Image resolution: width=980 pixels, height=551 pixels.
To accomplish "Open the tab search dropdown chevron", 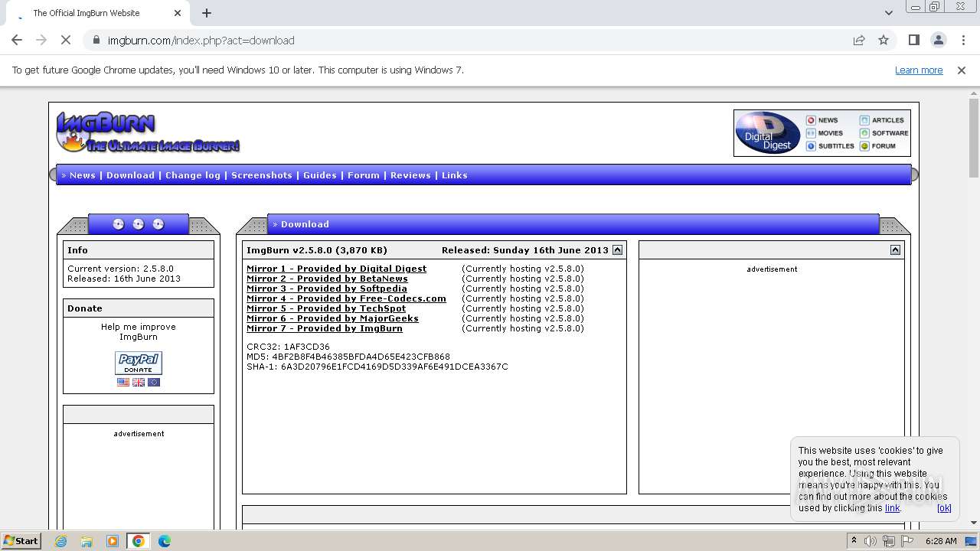I will pos(888,13).
